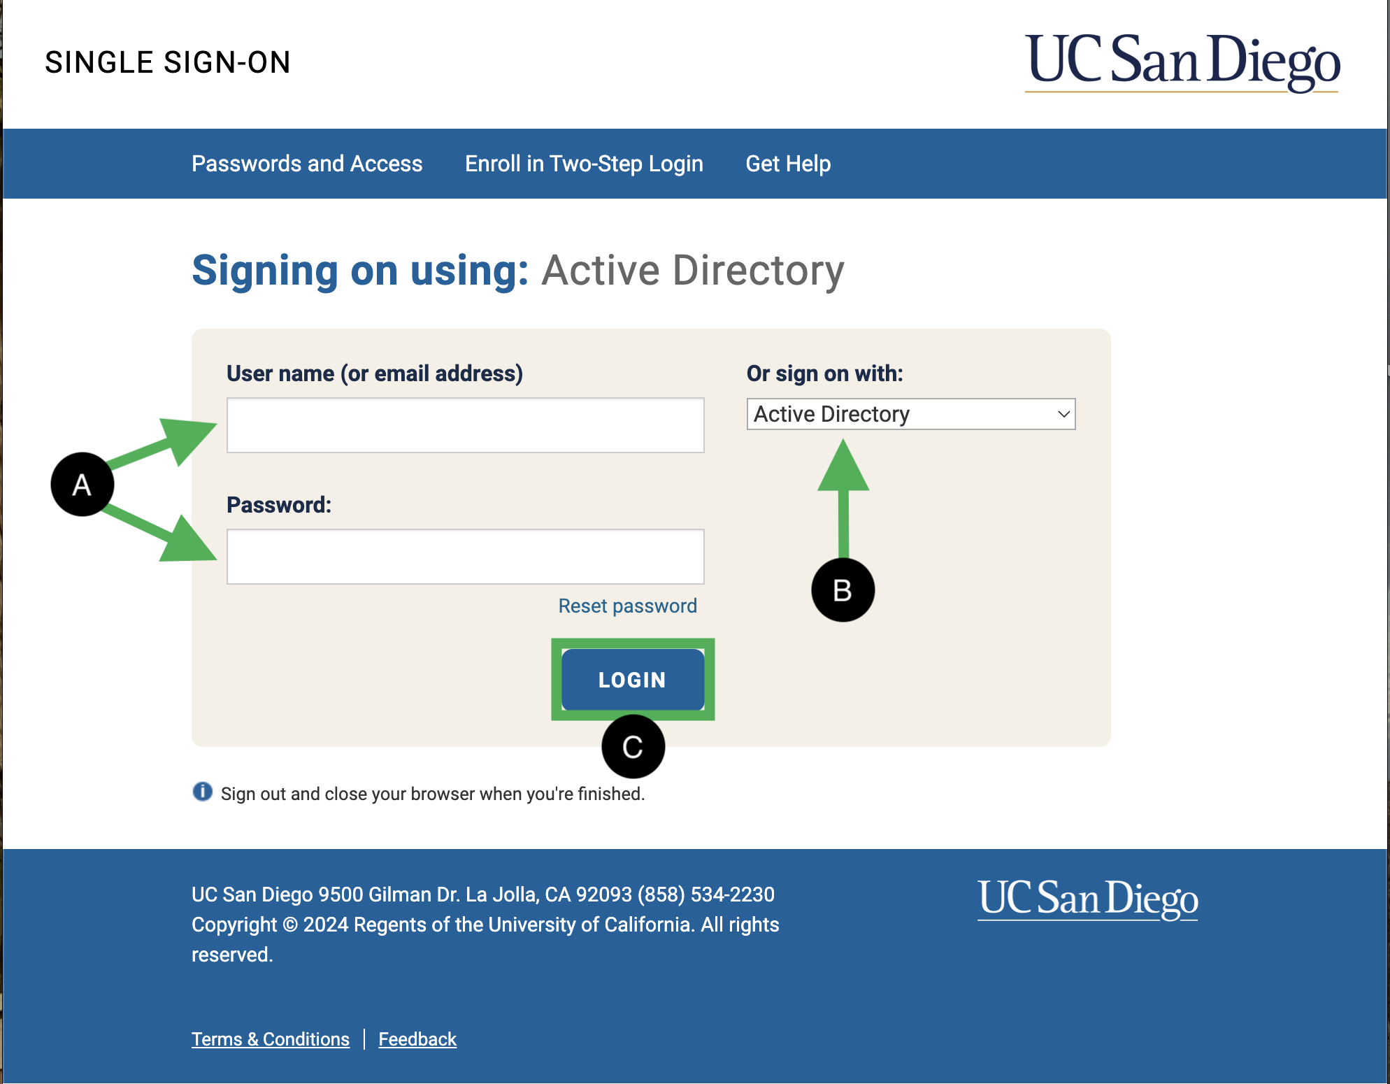Click the black circle marker labeled B

pos(843,590)
